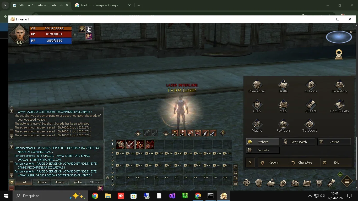Click the Website button
Viewport: 358px width, 201px height.
pyautogui.click(x=263, y=142)
